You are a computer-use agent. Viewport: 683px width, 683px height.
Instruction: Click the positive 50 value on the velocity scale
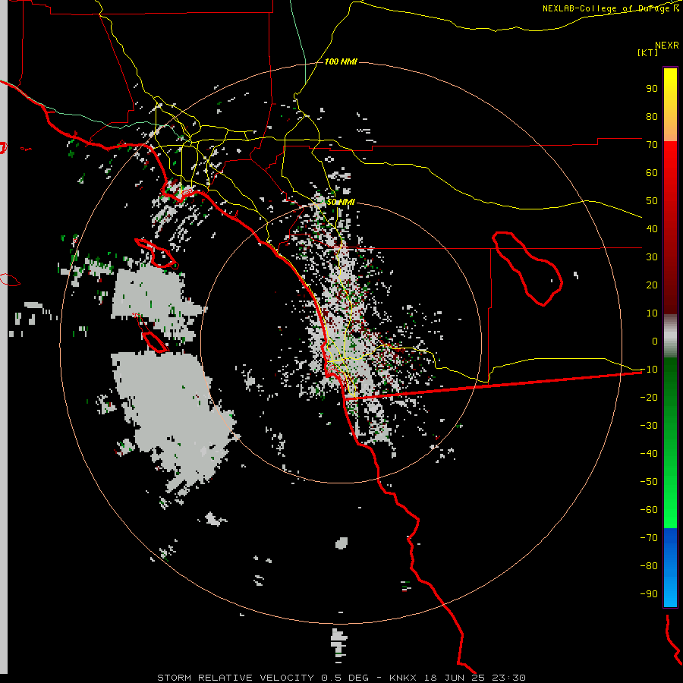(x=652, y=201)
